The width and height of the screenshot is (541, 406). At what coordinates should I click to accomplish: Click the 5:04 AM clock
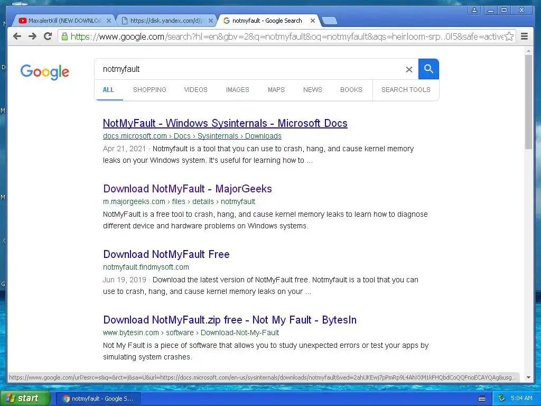[521, 399]
